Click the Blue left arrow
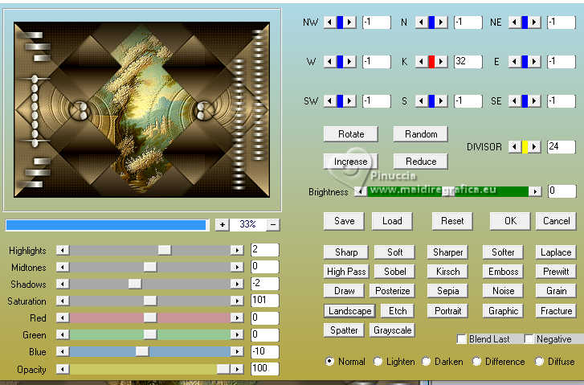This screenshot has width=584, height=385. [63, 351]
